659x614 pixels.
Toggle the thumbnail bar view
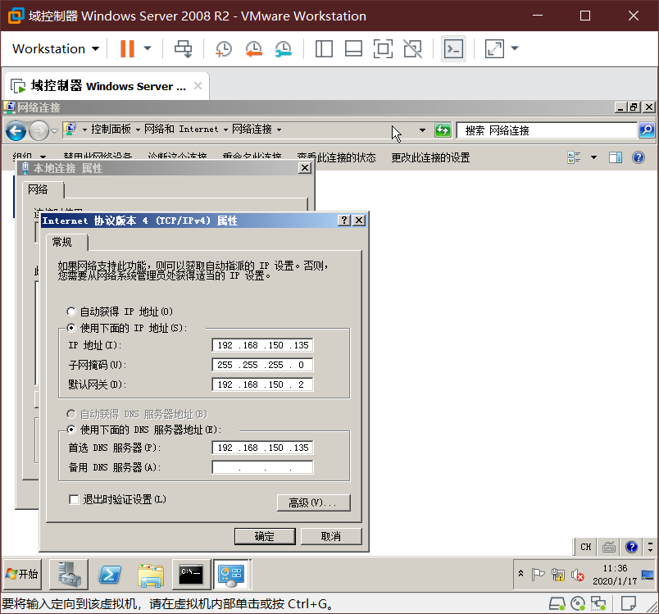coord(353,48)
